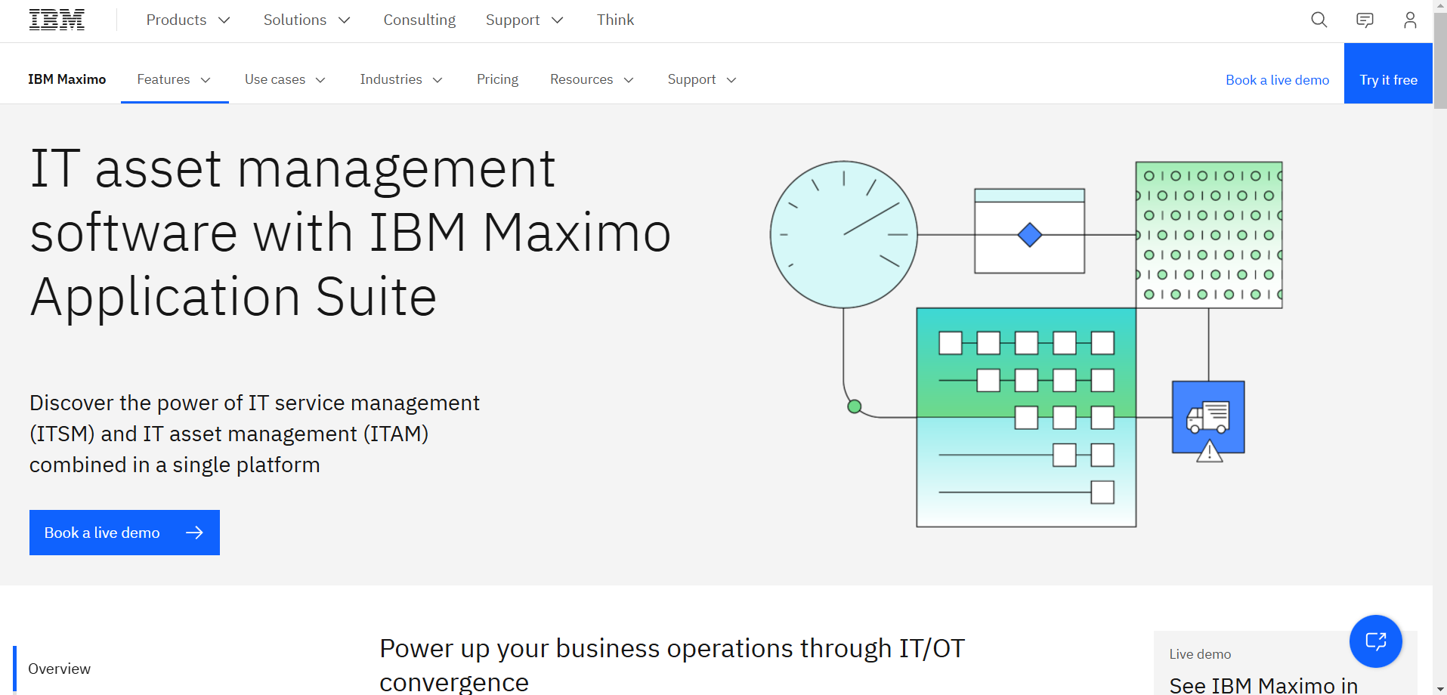Click the 'See IBM Maximo in' card title

coord(1263,685)
